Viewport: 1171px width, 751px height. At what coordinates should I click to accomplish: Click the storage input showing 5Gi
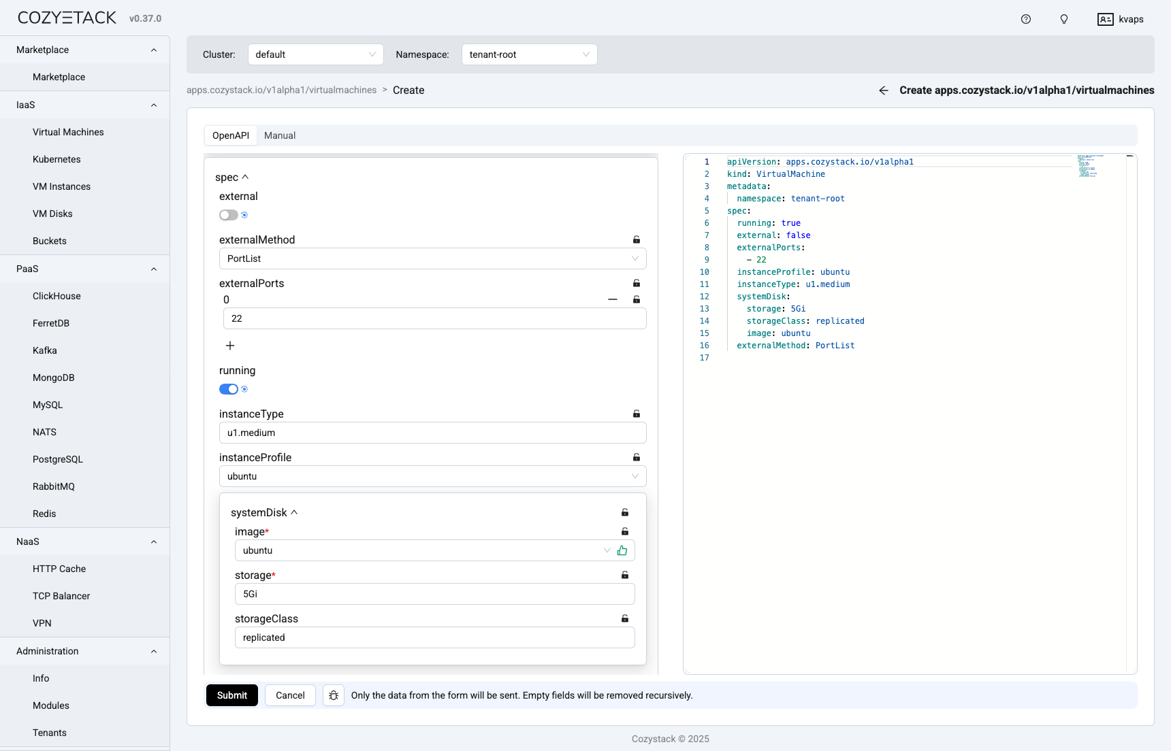434,594
